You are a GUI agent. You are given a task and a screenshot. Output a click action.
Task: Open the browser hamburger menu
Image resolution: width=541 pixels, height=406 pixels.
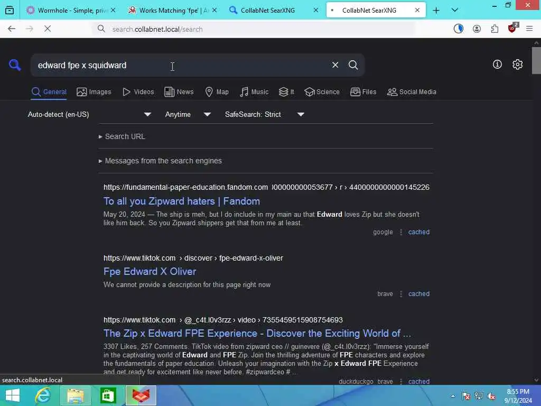(529, 29)
